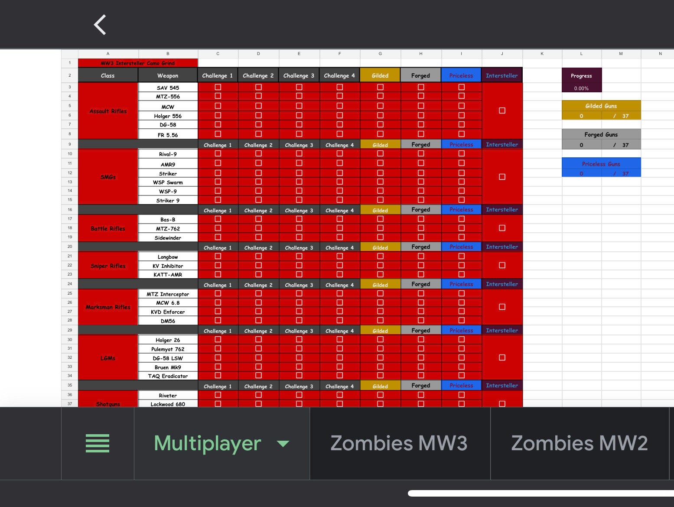Viewport: 674px width, 507px height.
Task: Select row header 2
Action: tap(70, 75)
